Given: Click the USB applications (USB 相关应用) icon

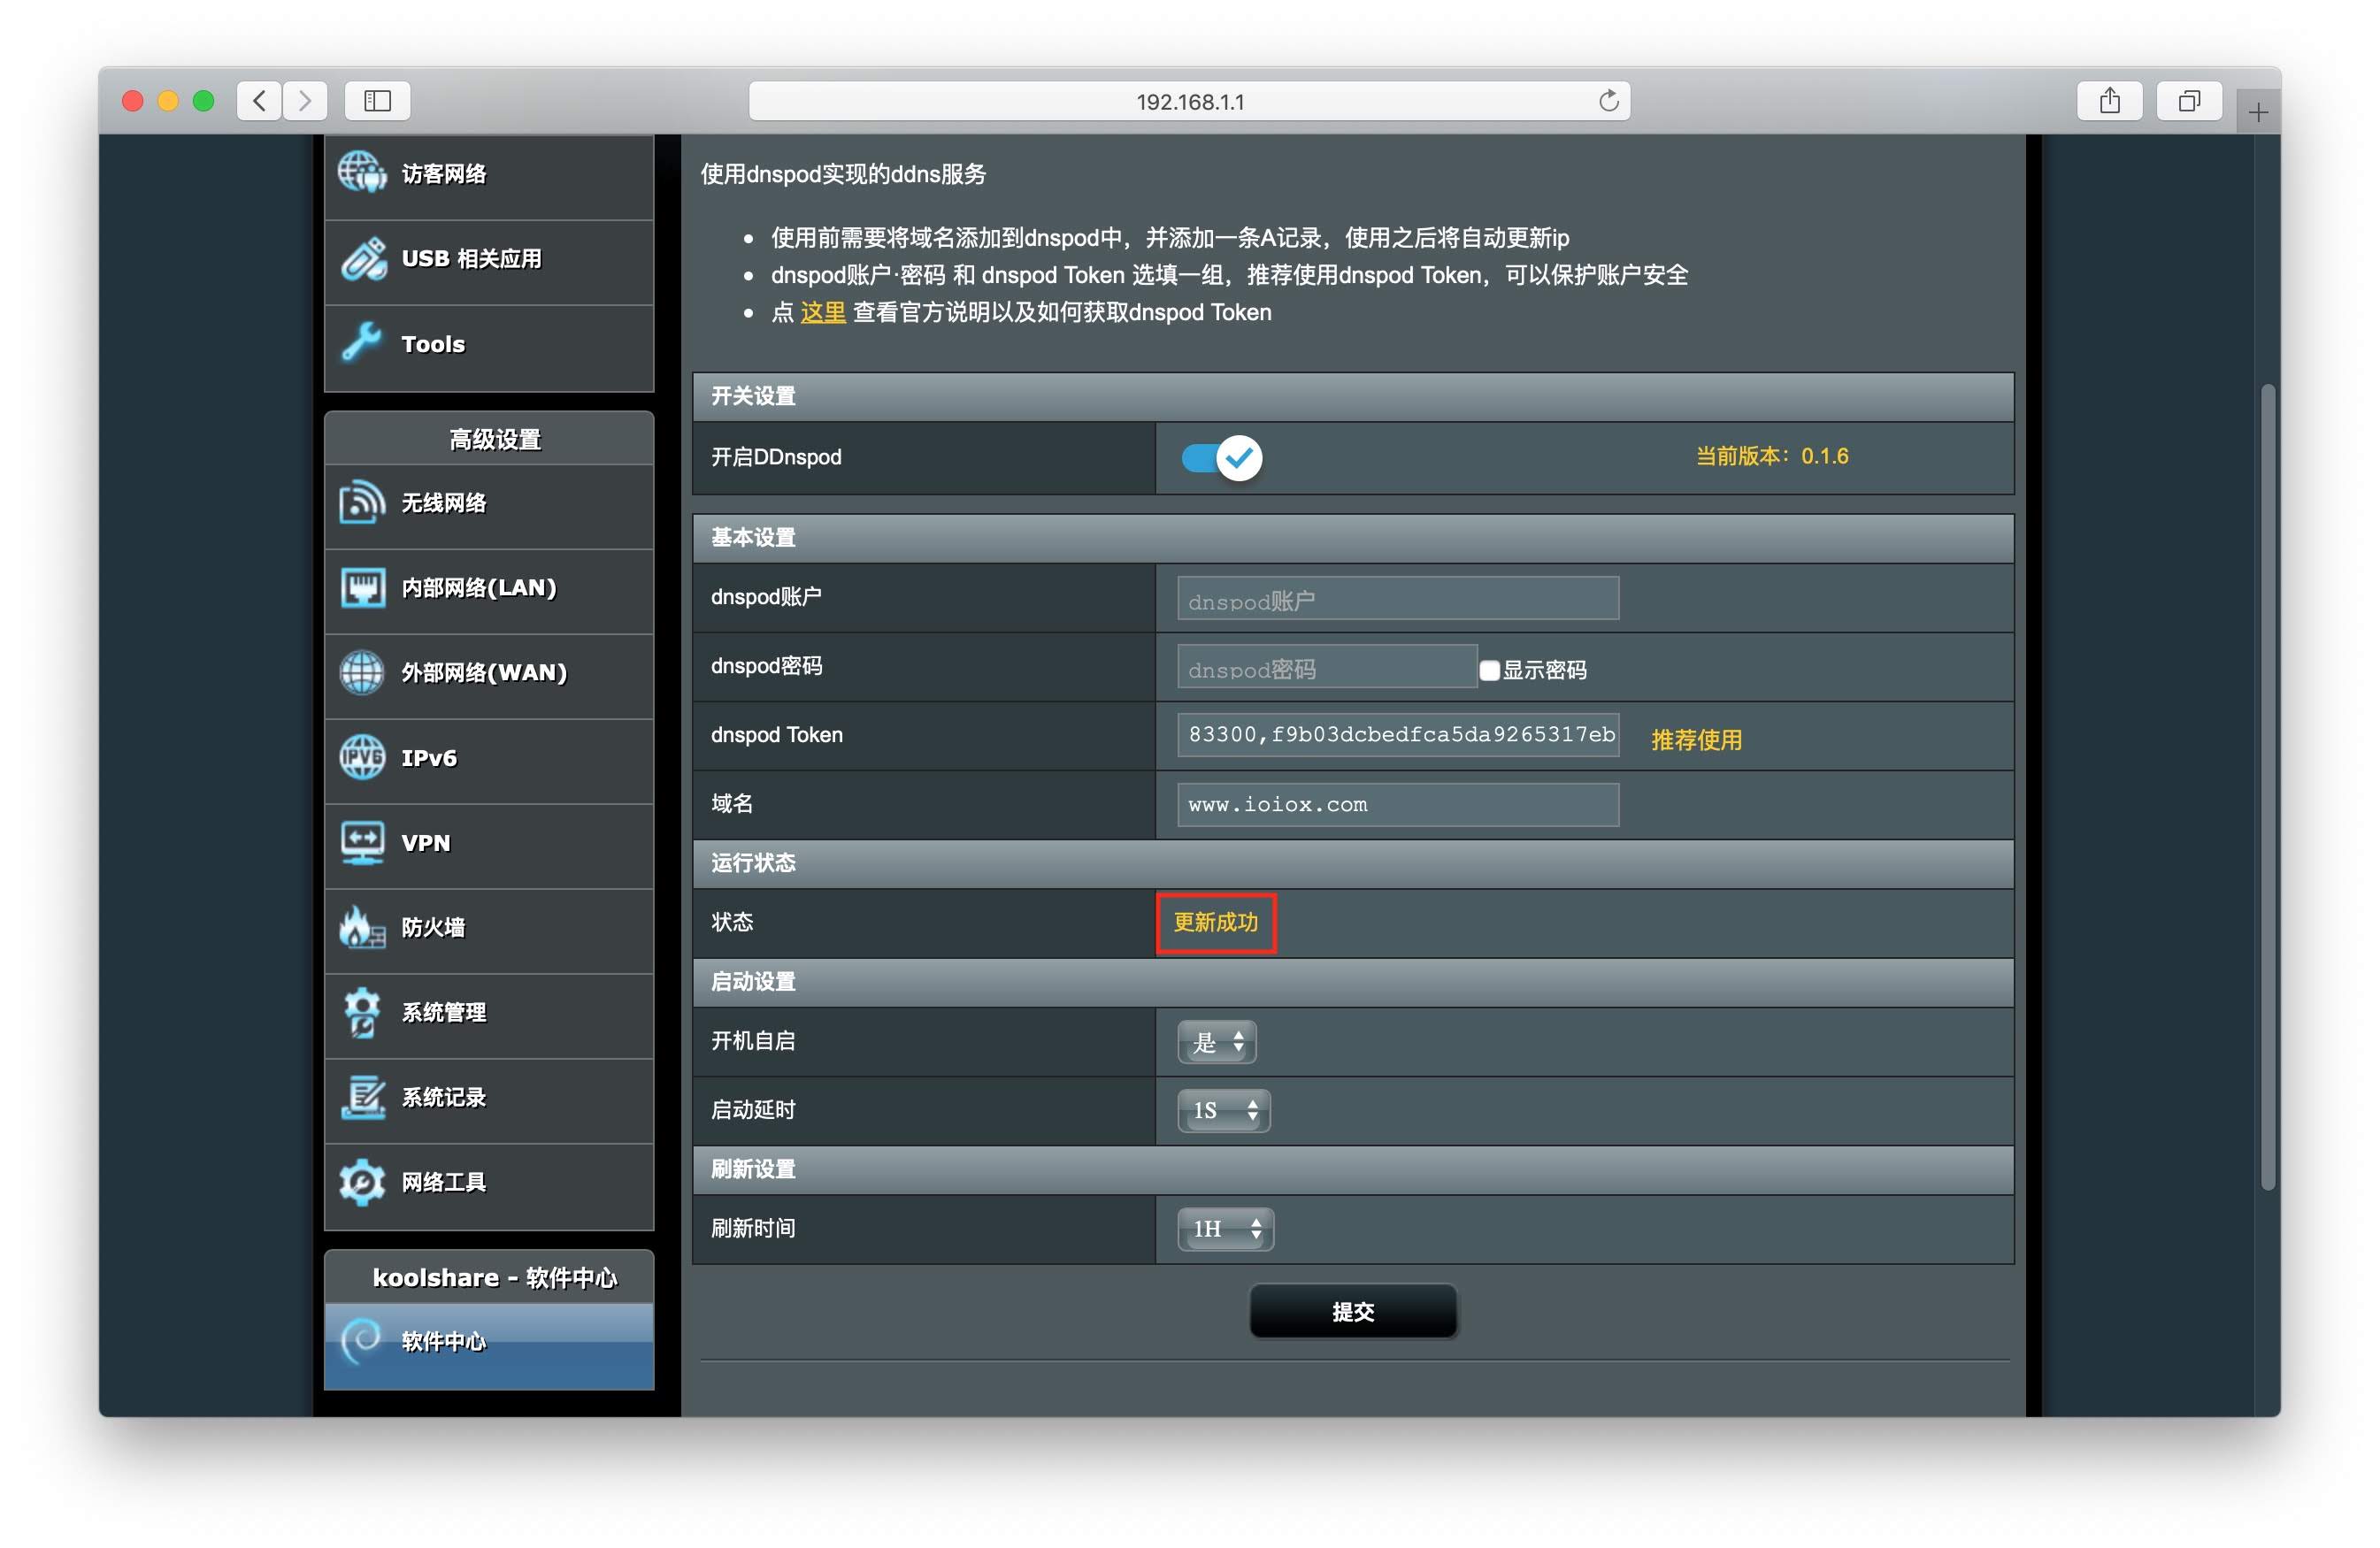Looking at the screenshot, I should pyautogui.click(x=362, y=259).
